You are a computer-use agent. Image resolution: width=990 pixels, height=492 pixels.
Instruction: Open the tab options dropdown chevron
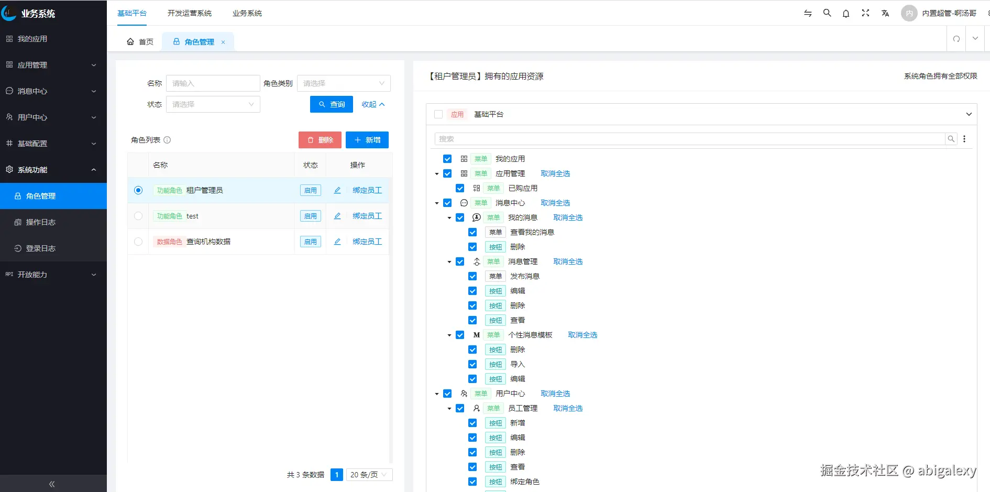point(975,38)
